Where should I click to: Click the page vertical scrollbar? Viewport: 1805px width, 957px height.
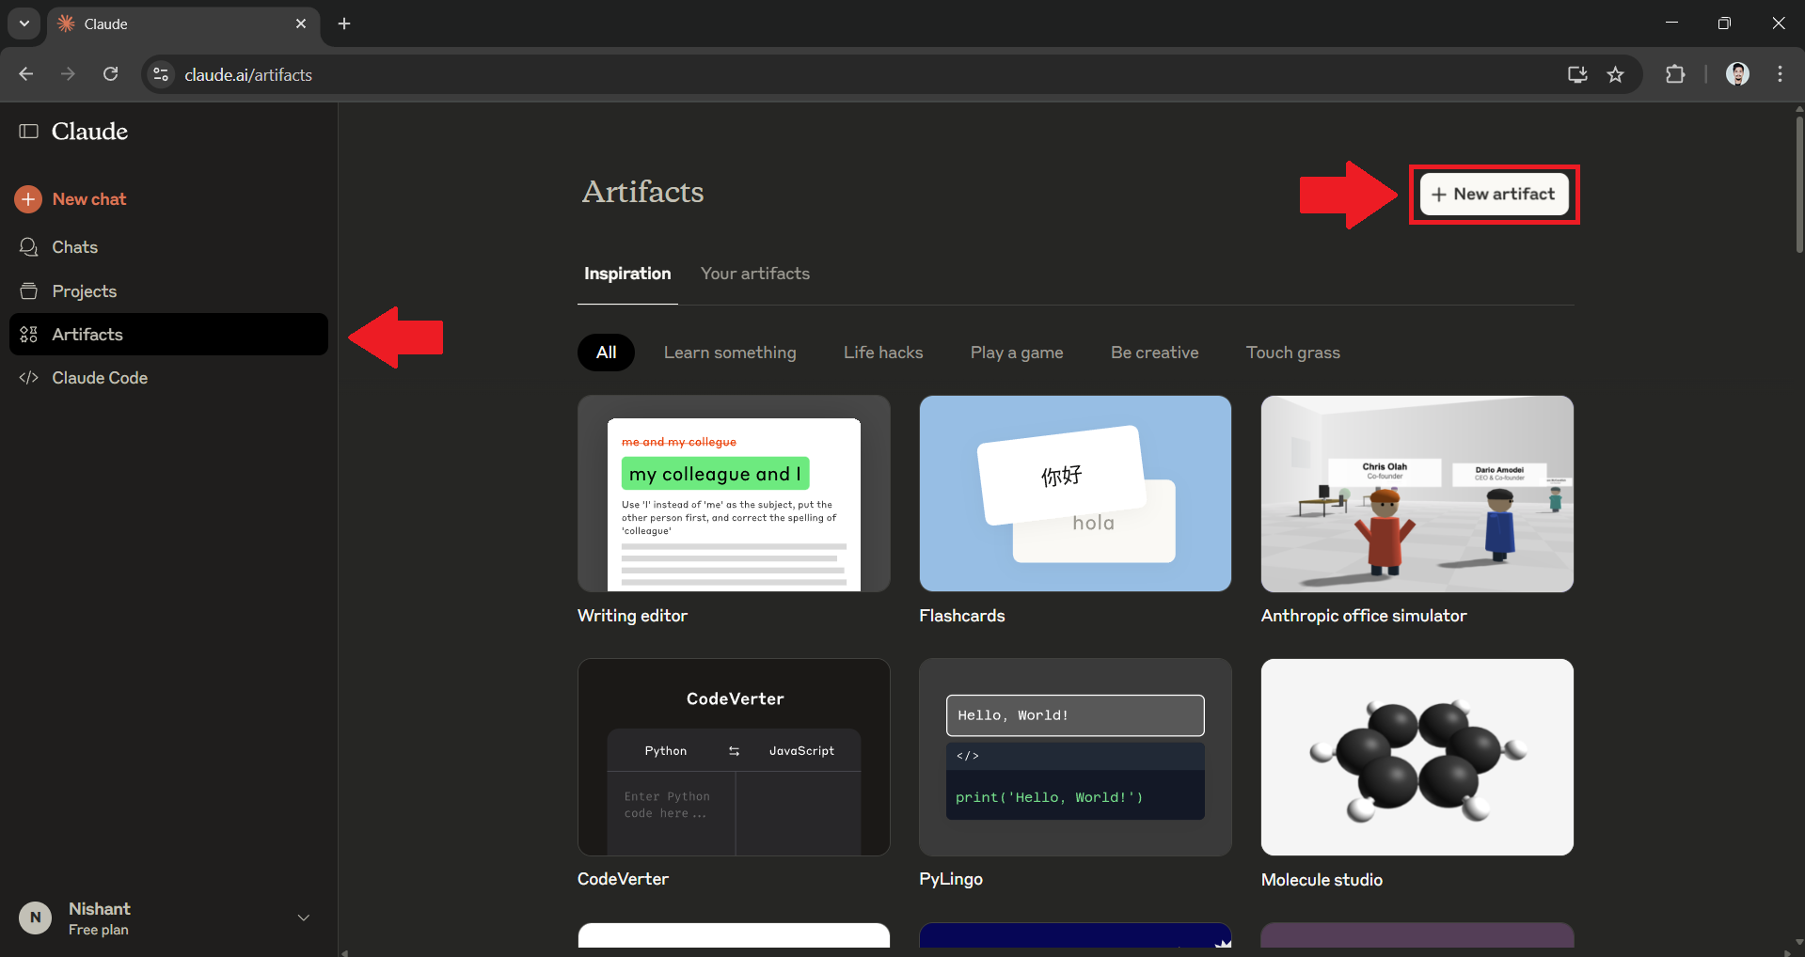tap(1799, 183)
